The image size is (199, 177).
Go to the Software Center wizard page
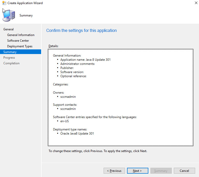pyautogui.click(x=18, y=41)
